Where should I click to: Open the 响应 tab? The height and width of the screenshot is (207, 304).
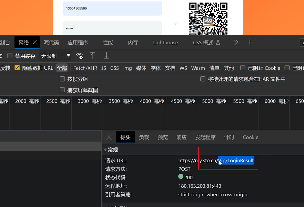coord(181,137)
